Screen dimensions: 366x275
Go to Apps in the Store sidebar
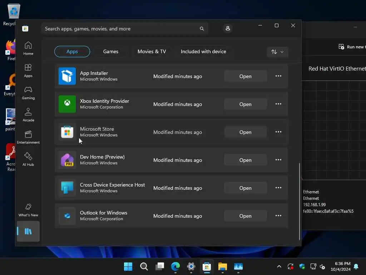pyautogui.click(x=28, y=71)
